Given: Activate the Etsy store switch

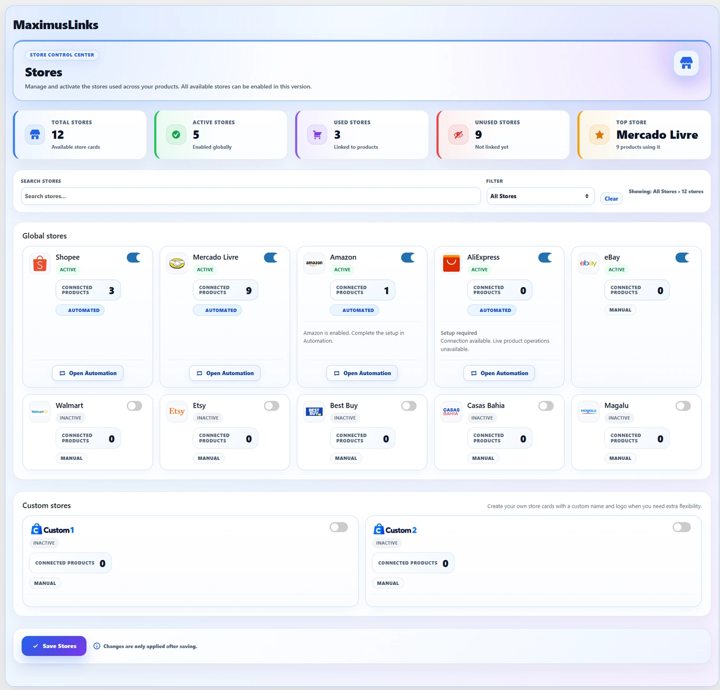Looking at the screenshot, I should [271, 406].
